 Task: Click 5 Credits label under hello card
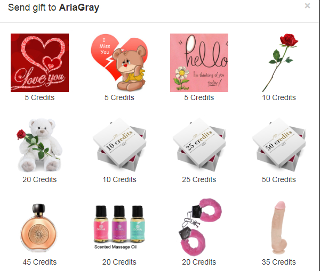pos(199,97)
